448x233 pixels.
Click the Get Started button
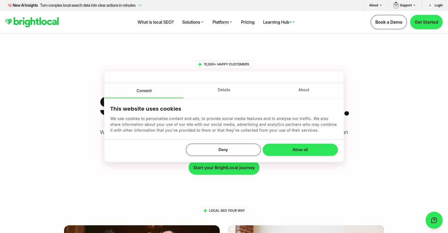tap(426, 22)
